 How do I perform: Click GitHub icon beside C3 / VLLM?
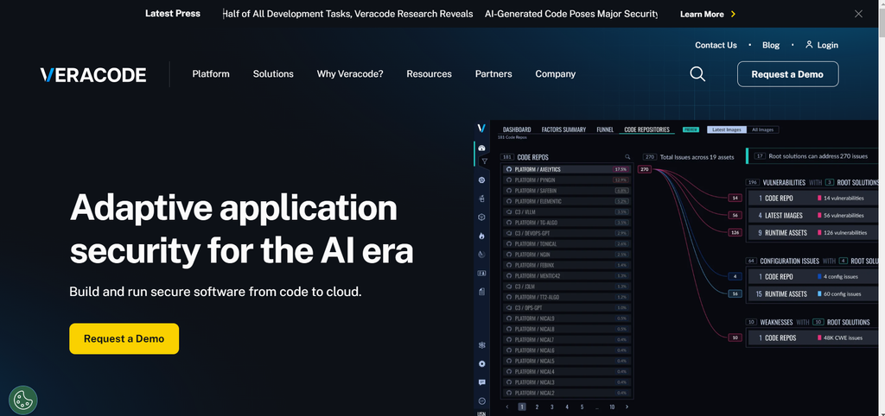coord(509,212)
